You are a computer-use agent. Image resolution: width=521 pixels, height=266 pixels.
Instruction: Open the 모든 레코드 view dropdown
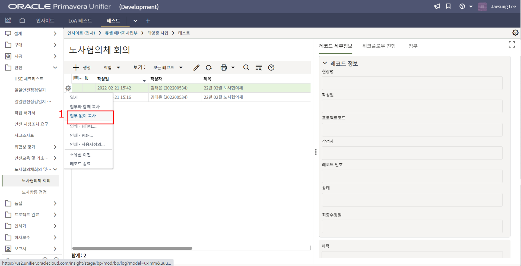(x=168, y=68)
